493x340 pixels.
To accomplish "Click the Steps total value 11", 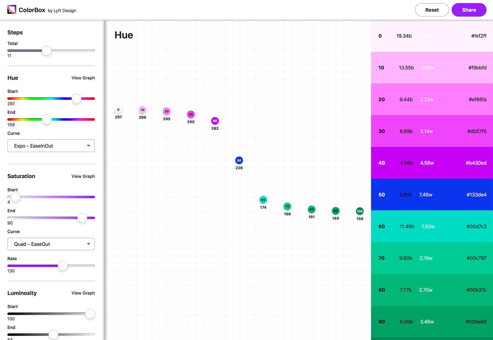I will (9, 56).
